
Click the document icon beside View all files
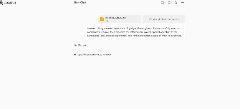(150, 19)
